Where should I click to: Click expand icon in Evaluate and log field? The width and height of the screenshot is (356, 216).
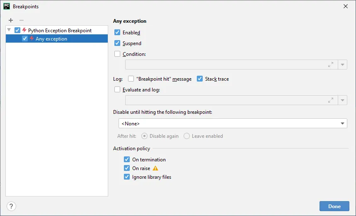pyautogui.click(x=330, y=100)
